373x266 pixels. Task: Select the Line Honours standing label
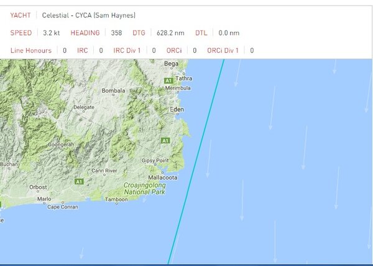pos(31,50)
